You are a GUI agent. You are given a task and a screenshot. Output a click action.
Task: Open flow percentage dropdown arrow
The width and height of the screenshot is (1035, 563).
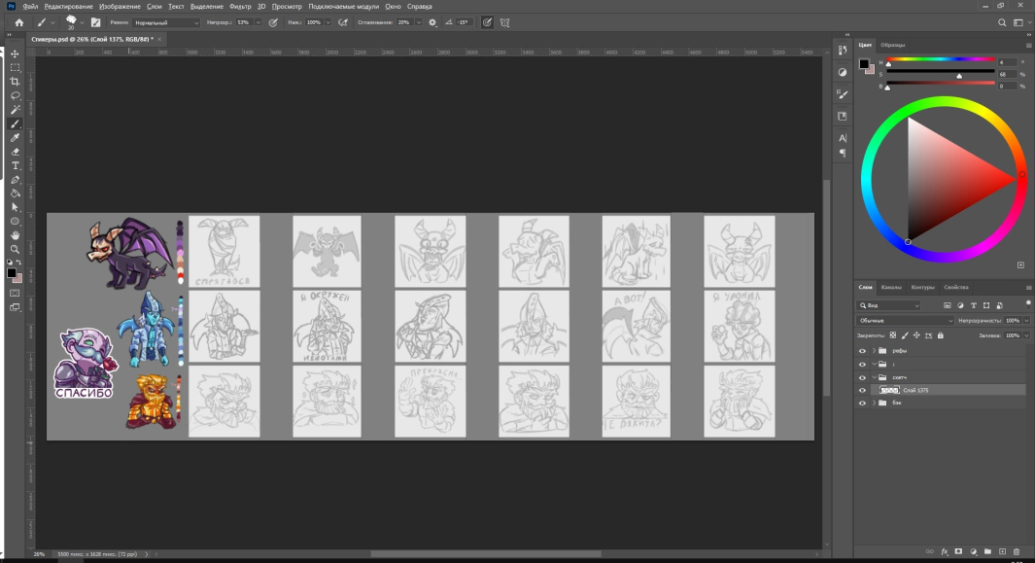328,22
